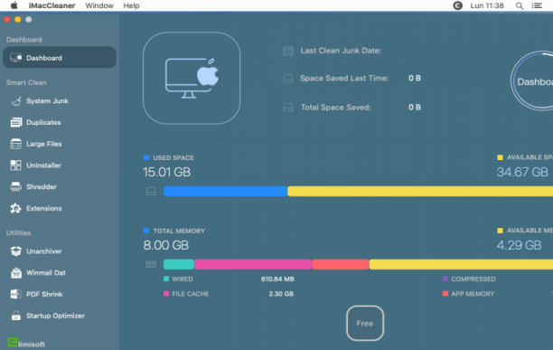Click the Elimisoft logo at sidebar bottom
This screenshot has height=350, width=553.
26,343
